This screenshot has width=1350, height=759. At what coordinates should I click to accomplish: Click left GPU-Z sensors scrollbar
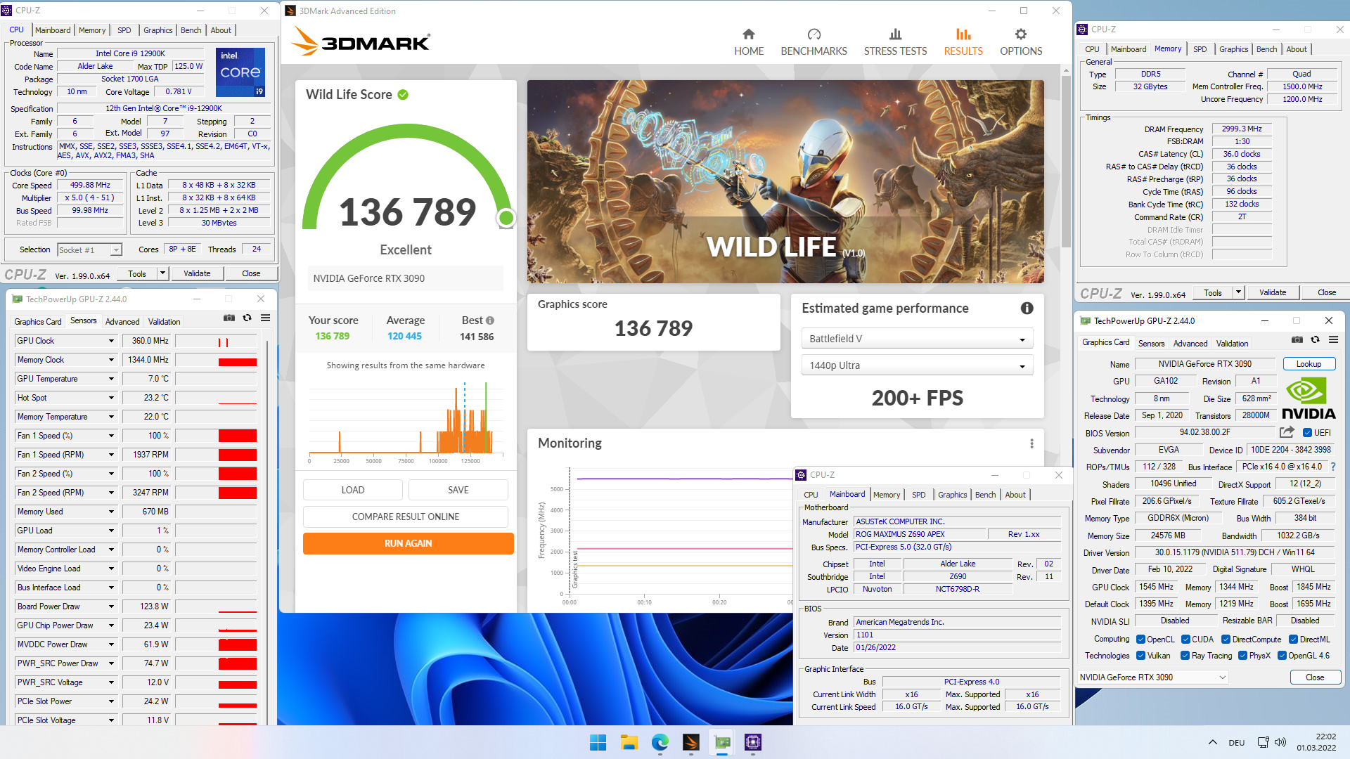[267, 531]
